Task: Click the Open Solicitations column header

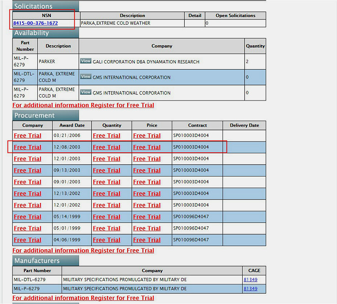Action: pyautogui.click(x=235, y=15)
